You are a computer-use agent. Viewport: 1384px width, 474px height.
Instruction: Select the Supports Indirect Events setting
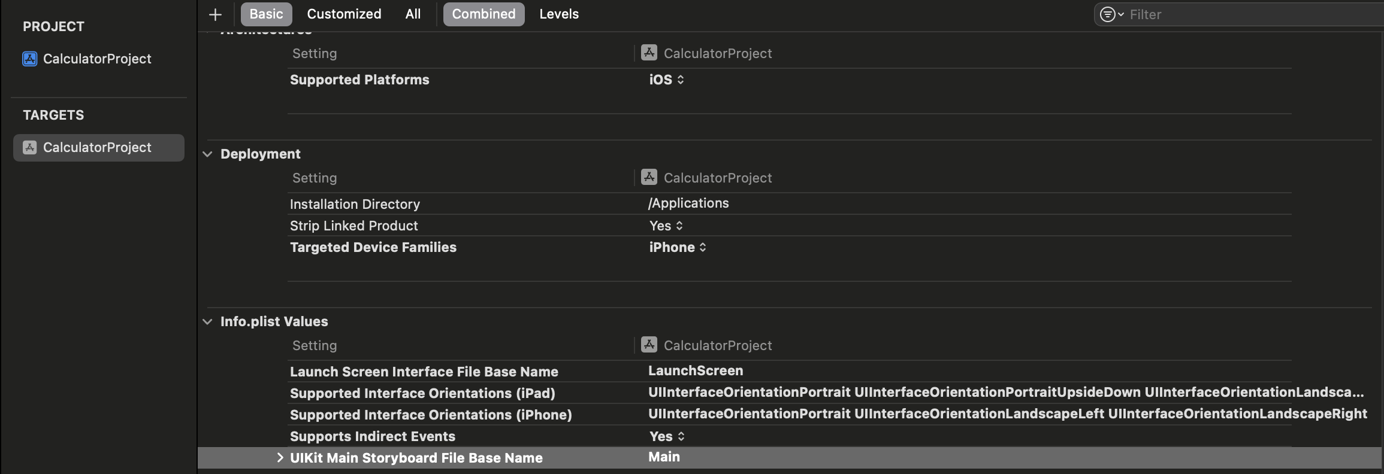coord(373,436)
